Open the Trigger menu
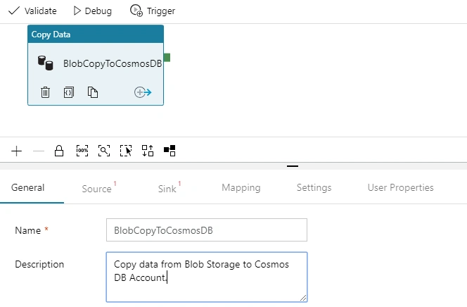Screen dimensions: 467x307 pos(153,11)
